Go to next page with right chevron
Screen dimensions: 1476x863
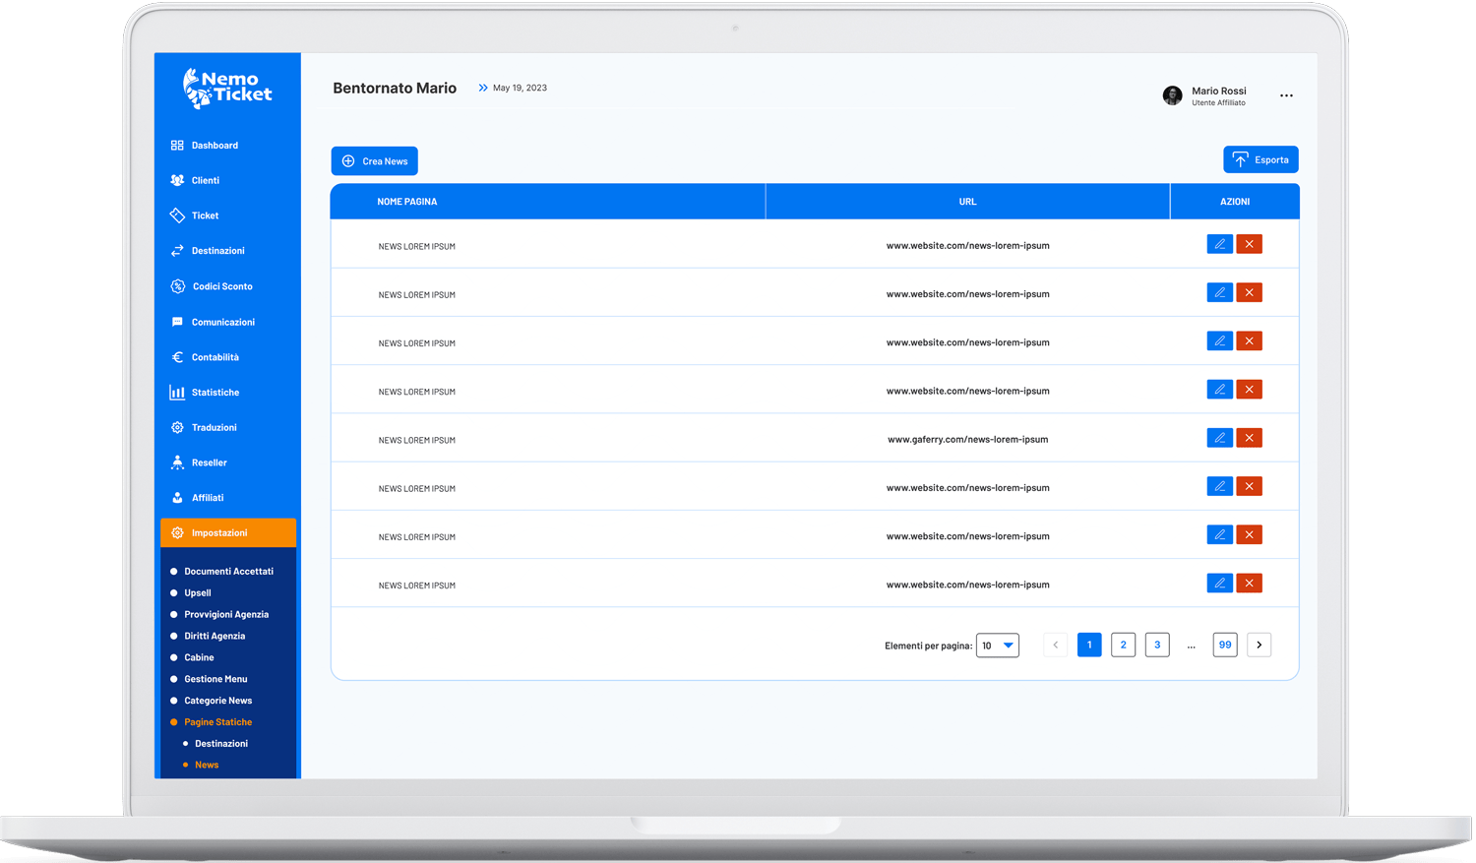(1259, 646)
